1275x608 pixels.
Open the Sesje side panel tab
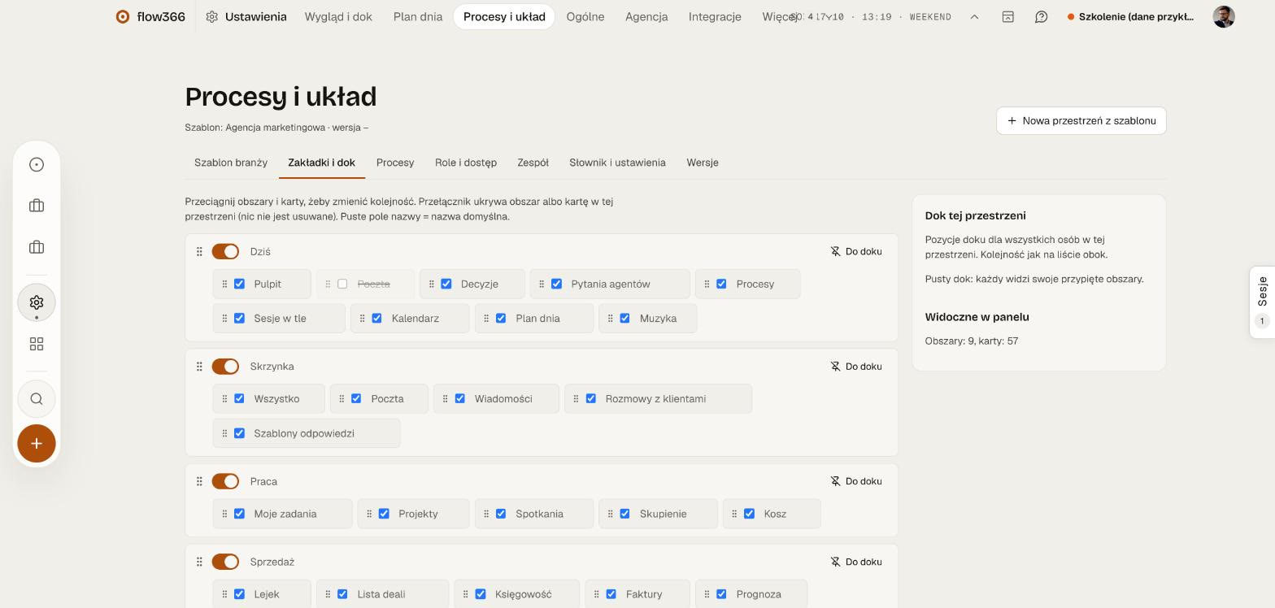pos(1262,302)
